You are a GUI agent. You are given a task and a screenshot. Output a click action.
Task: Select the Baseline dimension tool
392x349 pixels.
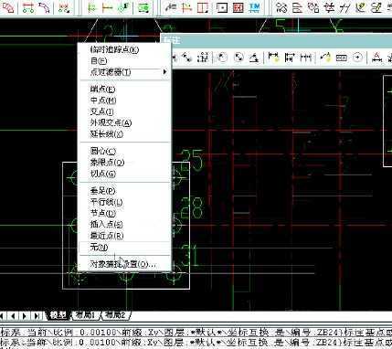point(290,57)
